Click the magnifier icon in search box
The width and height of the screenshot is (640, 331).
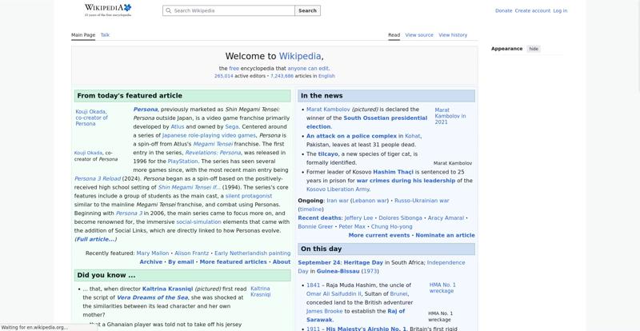[x=168, y=10]
